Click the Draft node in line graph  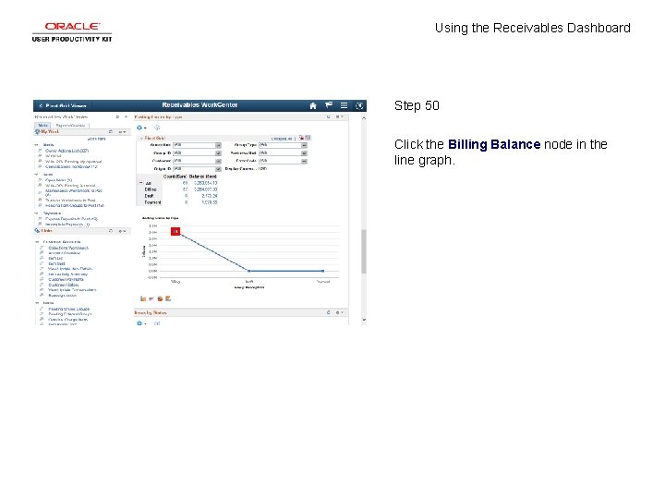[249, 271]
